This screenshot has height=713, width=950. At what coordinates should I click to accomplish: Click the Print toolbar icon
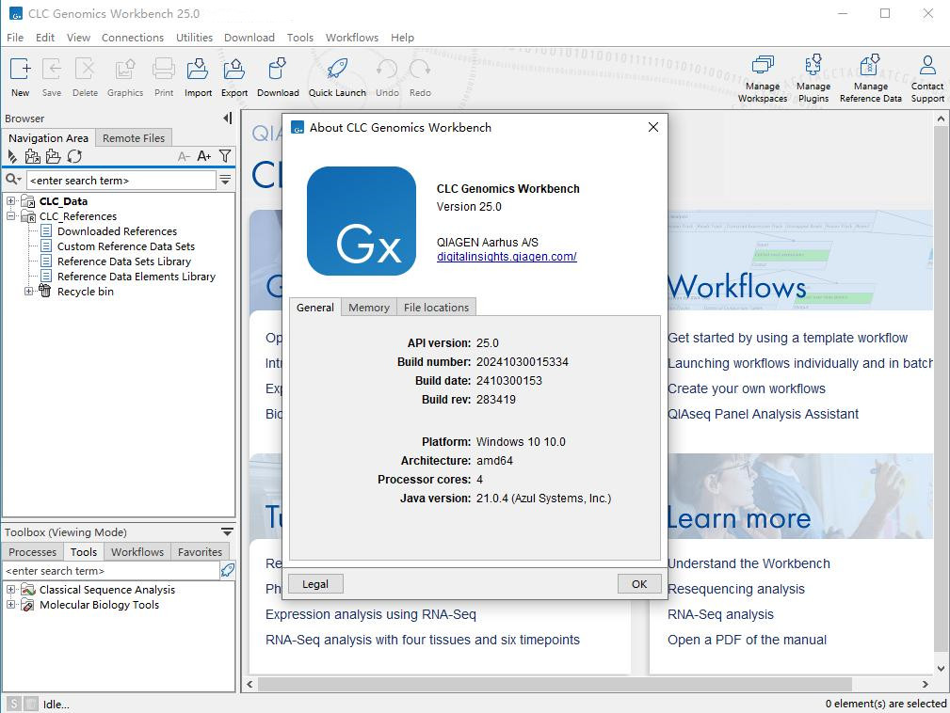pos(164,69)
